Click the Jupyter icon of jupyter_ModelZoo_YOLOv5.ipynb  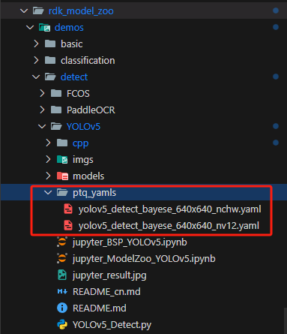point(62,258)
